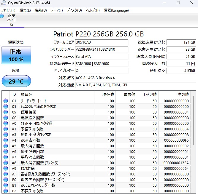198x195 pixels.
Task: Click total host reads value 121 GB
Action: pos(181,42)
